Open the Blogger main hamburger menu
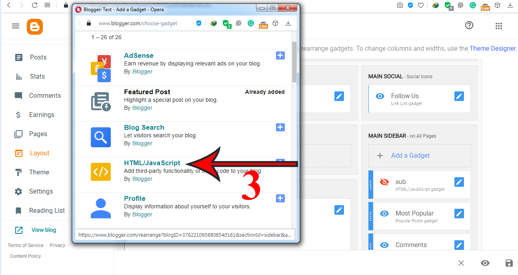The width and height of the screenshot is (518, 275). [x=16, y=26]
